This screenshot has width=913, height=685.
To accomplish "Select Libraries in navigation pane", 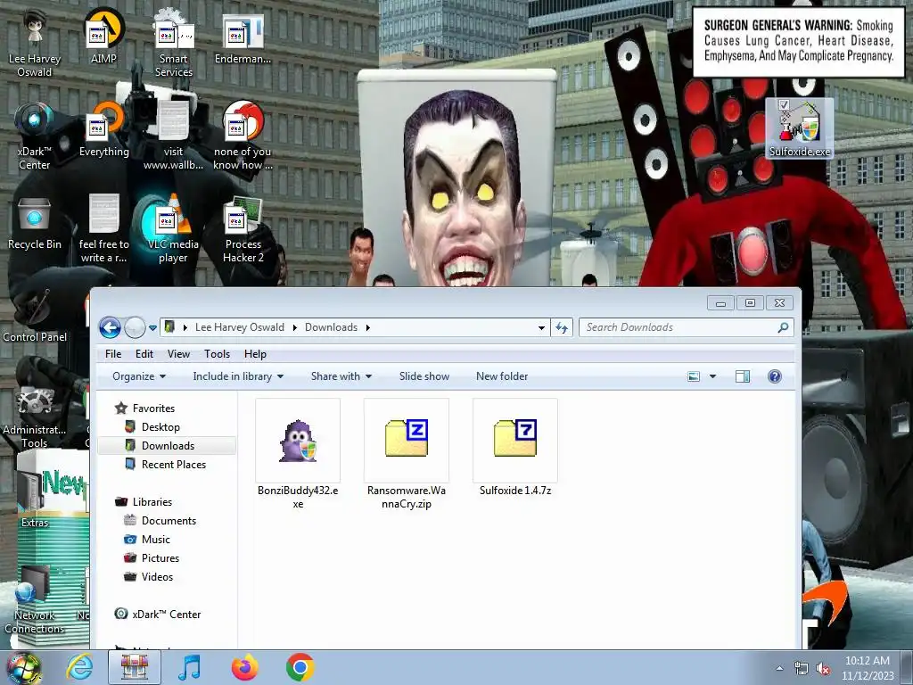I will tap(152, 501).
